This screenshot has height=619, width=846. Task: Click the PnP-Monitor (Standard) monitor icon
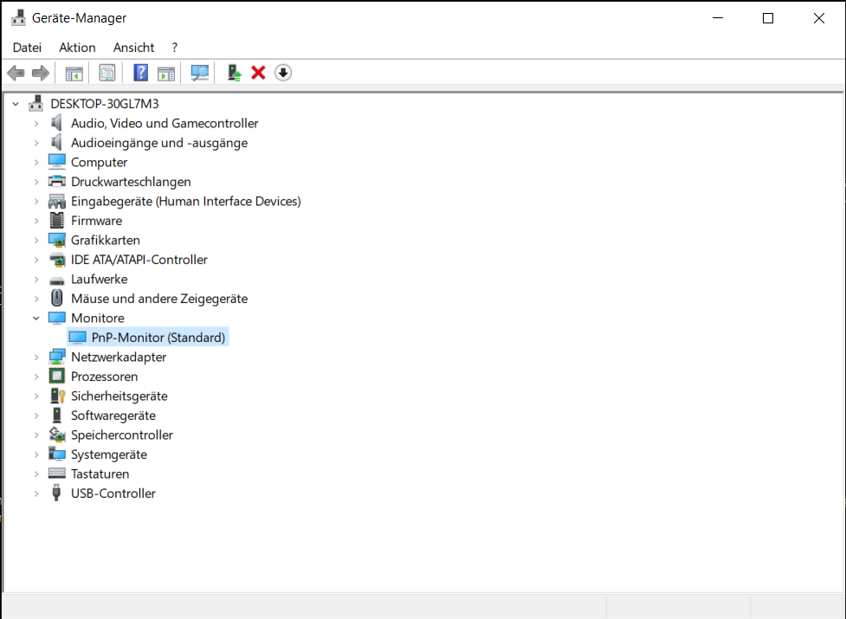(x=77, y=338)
